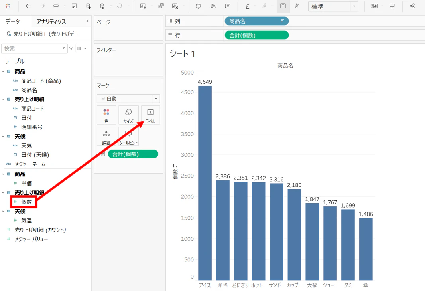The height and width of the screenshot is (291, 425).
Task: Duplicate the sheet with toolbar icon
Action: coord(161,6)
